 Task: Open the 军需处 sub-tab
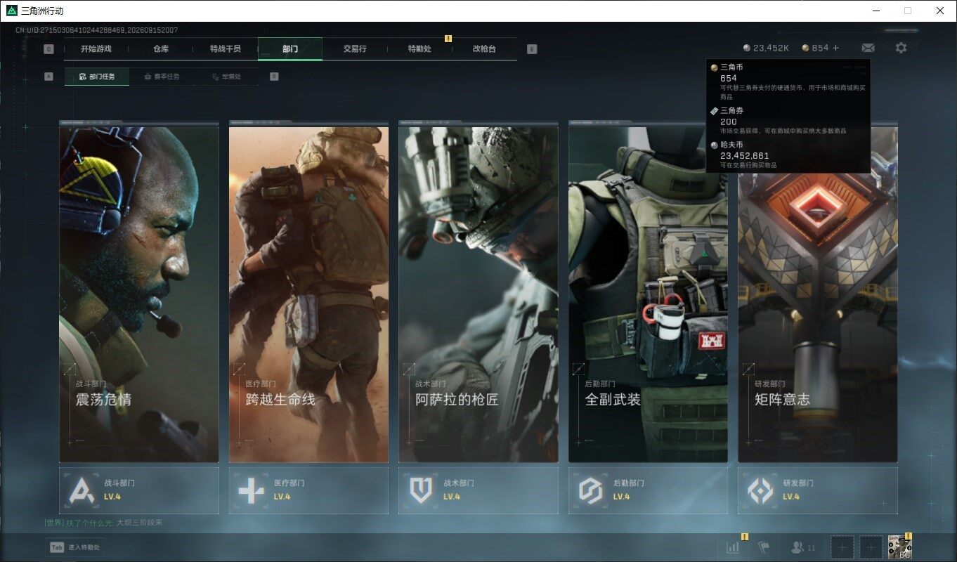tap(226, 77)
